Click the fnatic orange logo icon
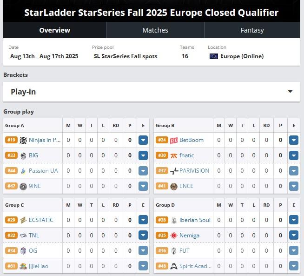Image resolution: width=304 pixels, height=276 pixels. (x=174, y=155)
